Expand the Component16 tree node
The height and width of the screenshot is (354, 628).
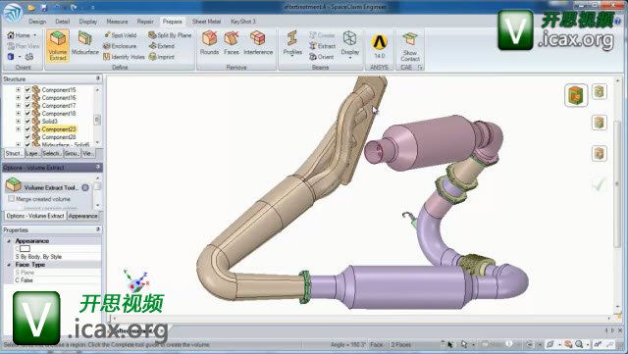[18, 98]
